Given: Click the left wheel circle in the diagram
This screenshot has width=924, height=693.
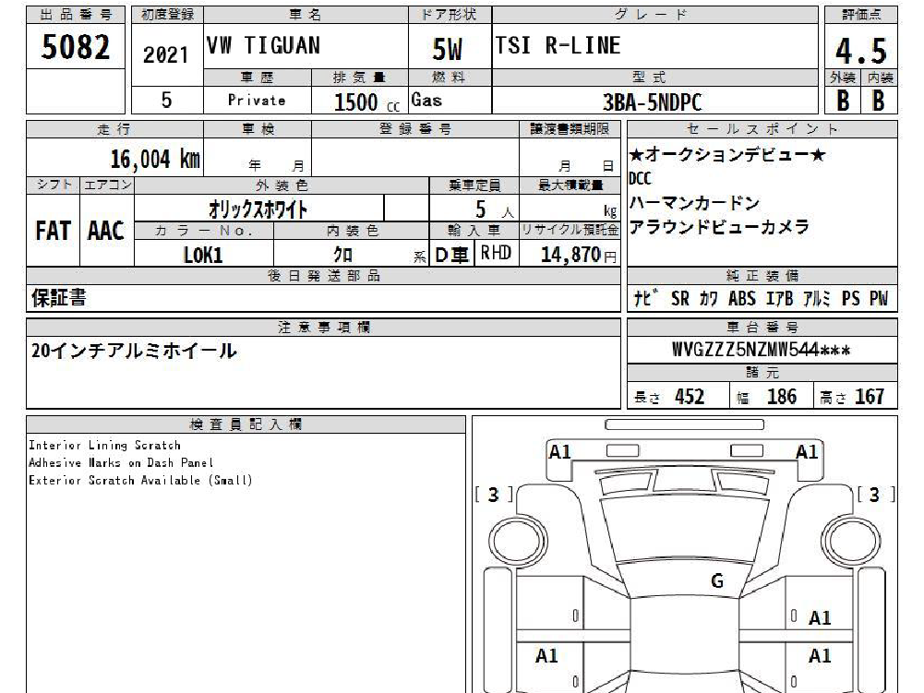Looking at the screenshot, I should [517, 541].
